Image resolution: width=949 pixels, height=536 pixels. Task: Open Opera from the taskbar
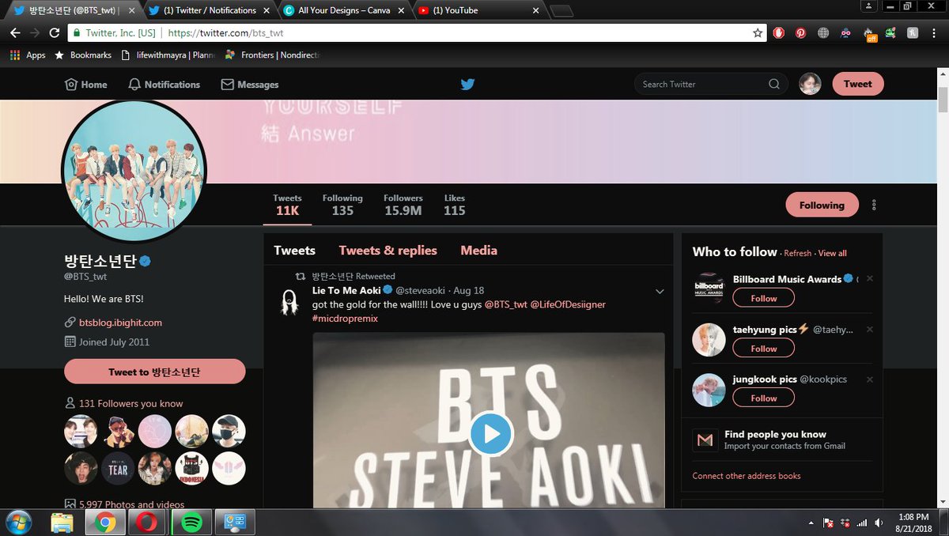[x=148, y=523]
